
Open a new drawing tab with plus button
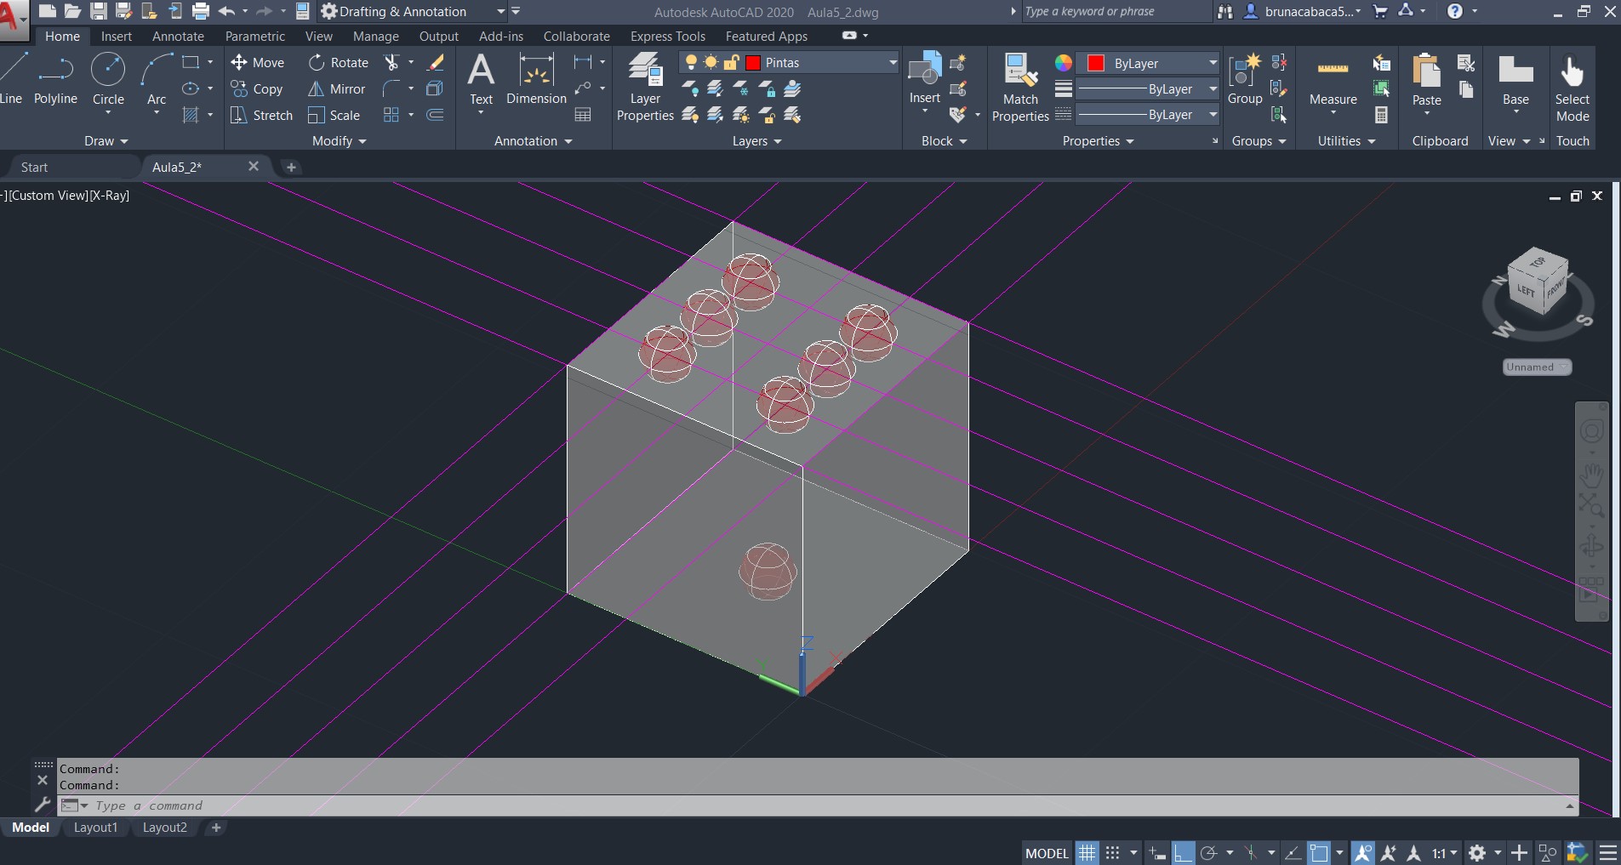291,167
